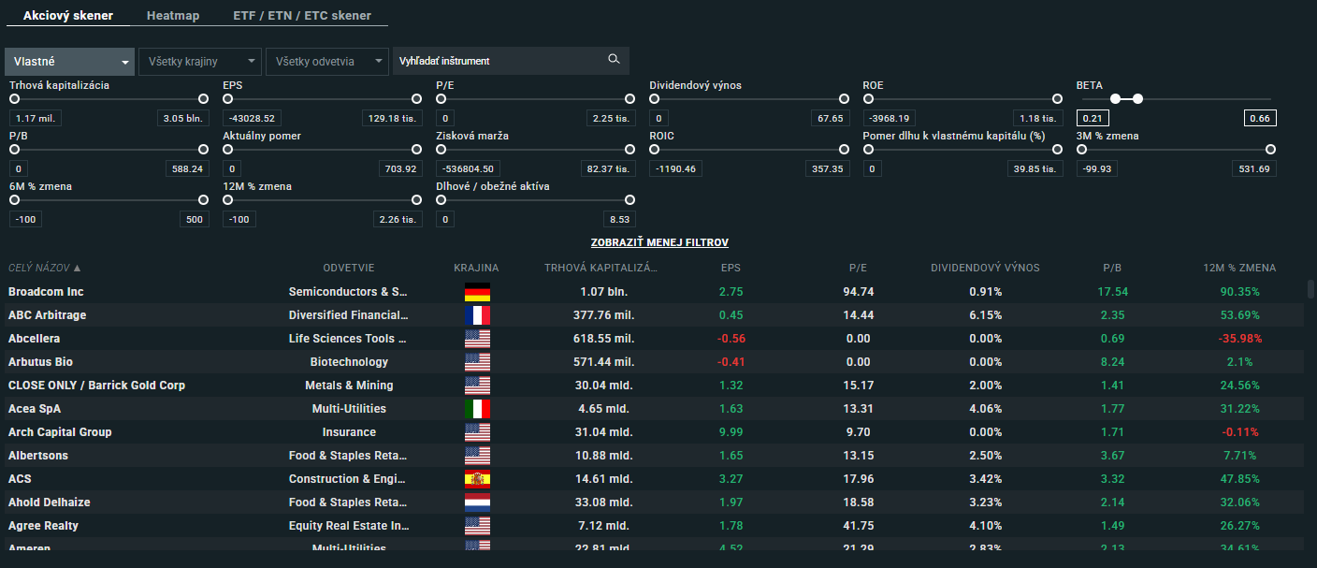This screenshot has width=1317, height=568.
Task: Click the German flag for Broadcom Inc
Action: pyautogui.click(x=477, y=292)
